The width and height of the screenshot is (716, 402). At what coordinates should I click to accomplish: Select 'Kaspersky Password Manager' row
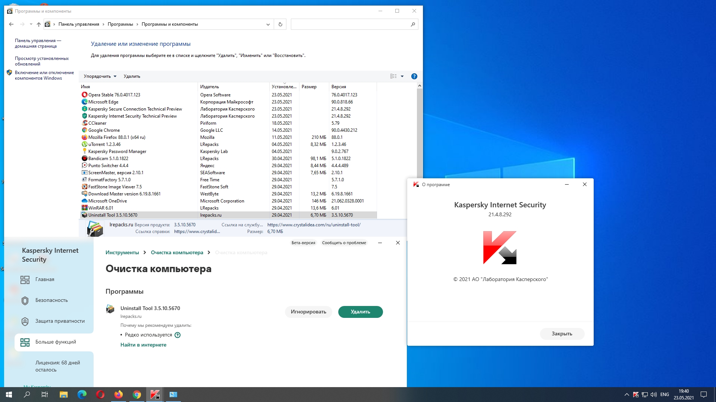tap(228, 151)
